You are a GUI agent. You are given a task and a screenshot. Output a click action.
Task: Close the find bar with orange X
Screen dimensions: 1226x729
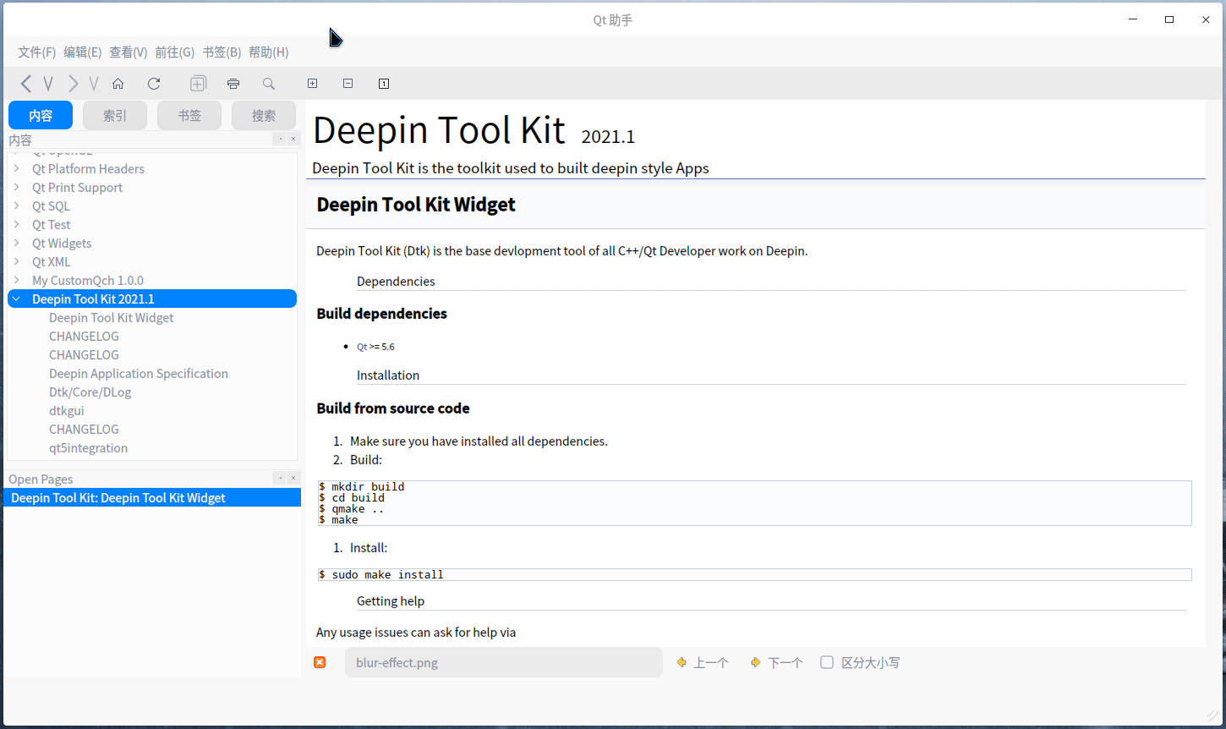(320, 662)
